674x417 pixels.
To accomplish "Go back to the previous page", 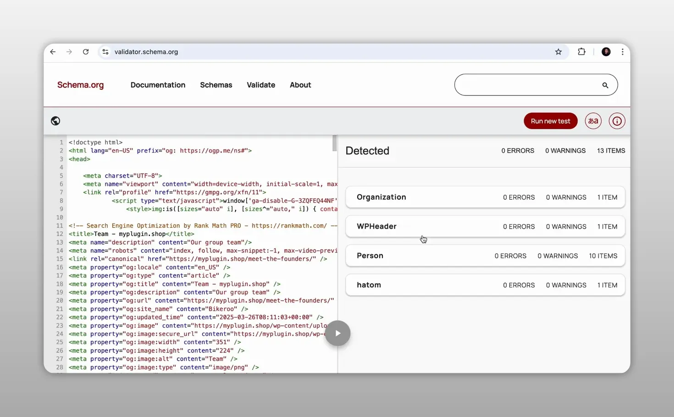I will click(53, 52).
